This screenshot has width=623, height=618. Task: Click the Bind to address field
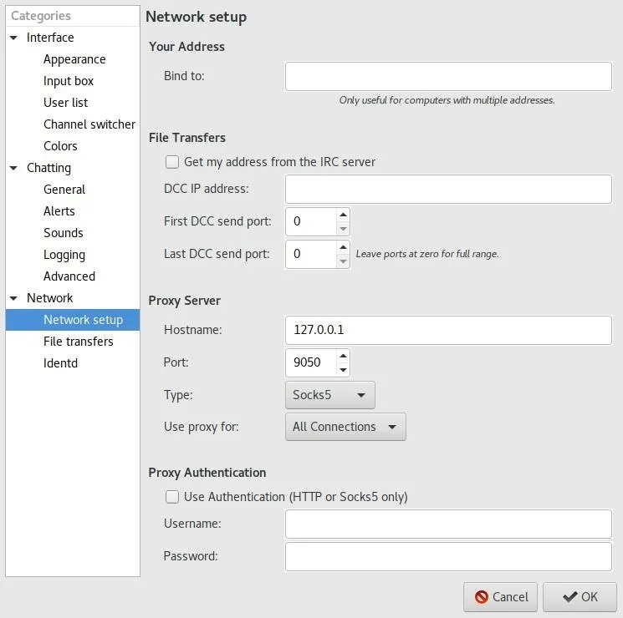448,76
